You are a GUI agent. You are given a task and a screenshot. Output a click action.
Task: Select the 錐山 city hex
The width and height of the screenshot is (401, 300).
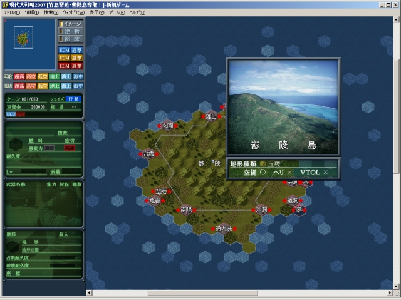coord(211,116)
